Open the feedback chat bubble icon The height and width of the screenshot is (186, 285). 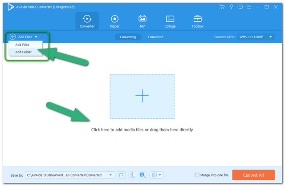coord(240,7)
